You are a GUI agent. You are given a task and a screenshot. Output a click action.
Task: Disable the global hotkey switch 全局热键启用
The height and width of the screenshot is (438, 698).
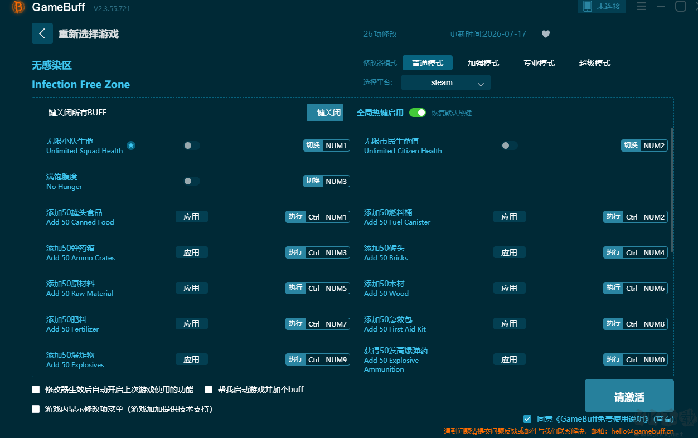tap(418, 113)
